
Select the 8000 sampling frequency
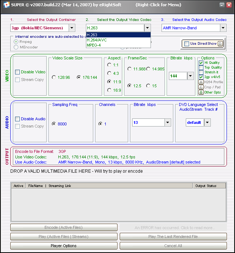pyautogui.click(x=54, y=124)
